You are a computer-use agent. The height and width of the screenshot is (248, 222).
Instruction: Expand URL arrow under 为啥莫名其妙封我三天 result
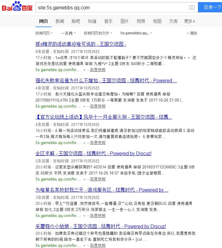click(84, 216)
